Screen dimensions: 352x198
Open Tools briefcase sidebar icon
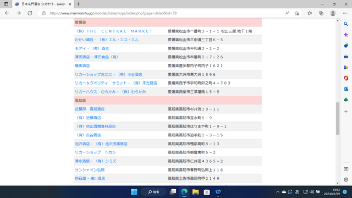[346, 57]
